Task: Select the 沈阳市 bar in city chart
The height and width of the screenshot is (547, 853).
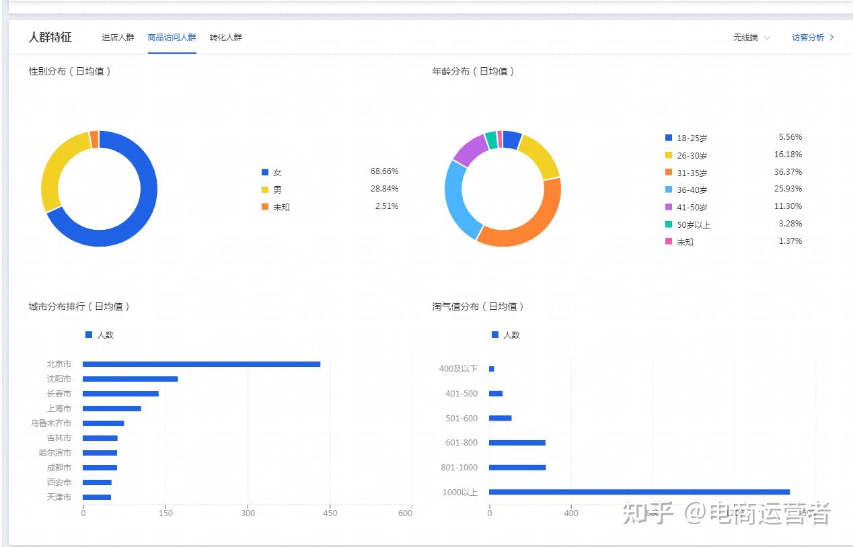Action: tap(131, 379)
